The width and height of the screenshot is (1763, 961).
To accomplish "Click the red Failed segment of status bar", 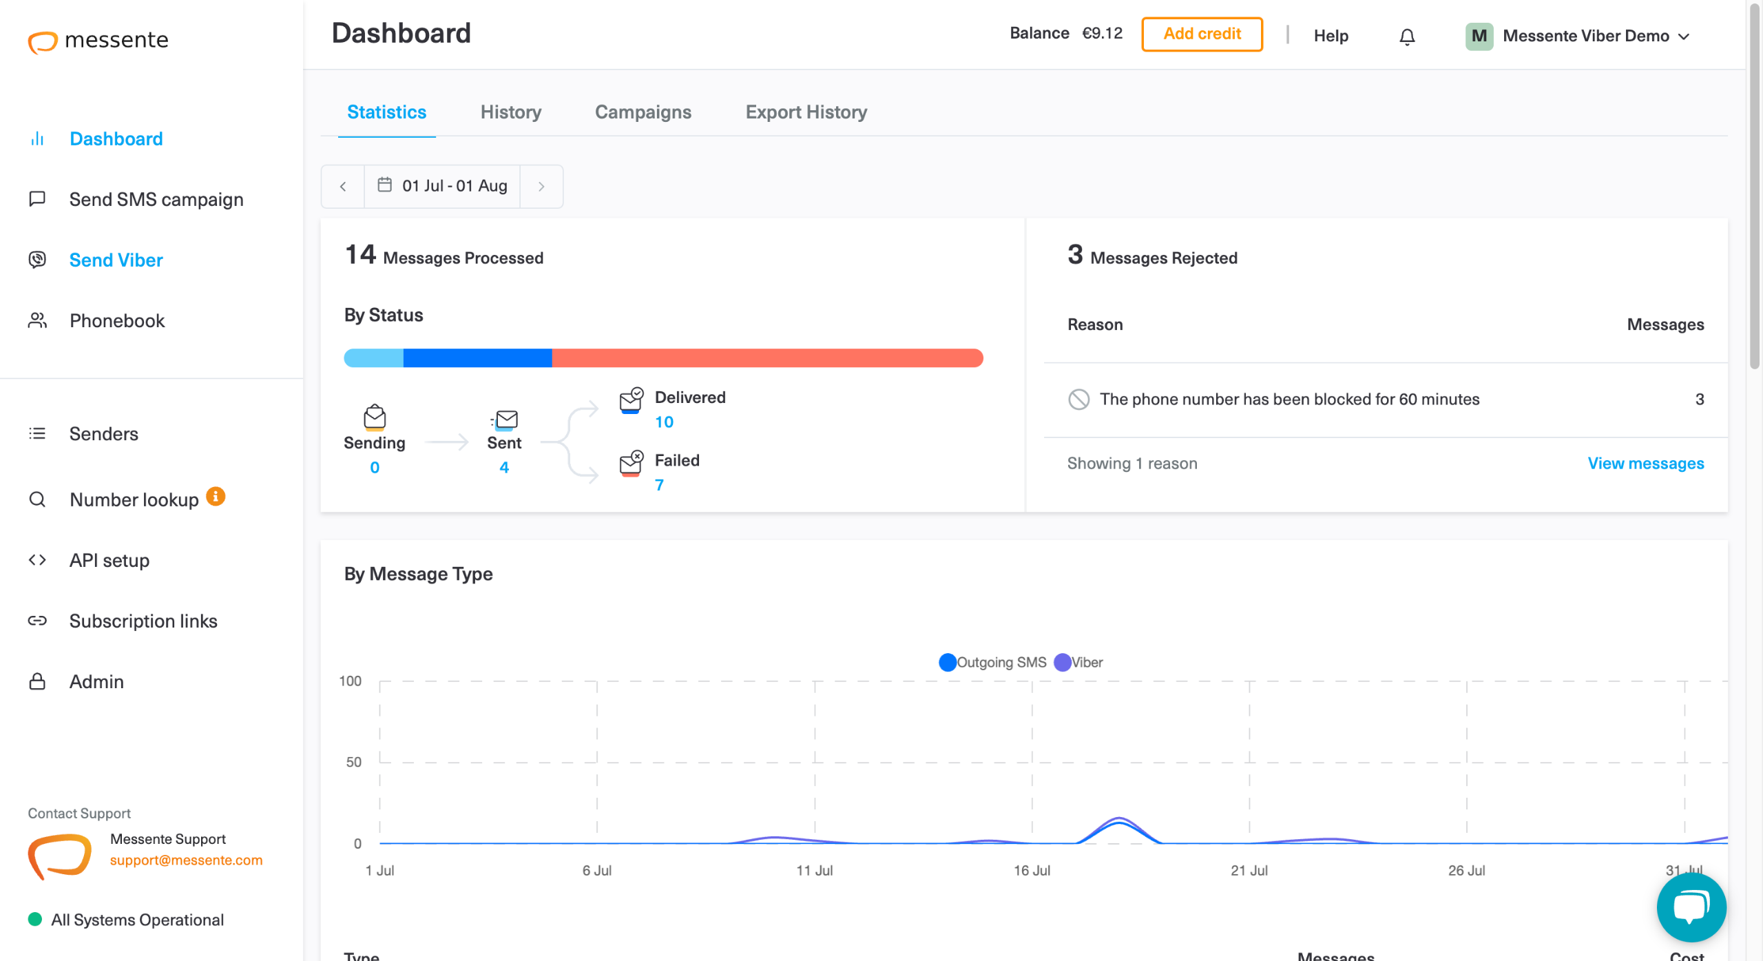I will pos(766,358).
